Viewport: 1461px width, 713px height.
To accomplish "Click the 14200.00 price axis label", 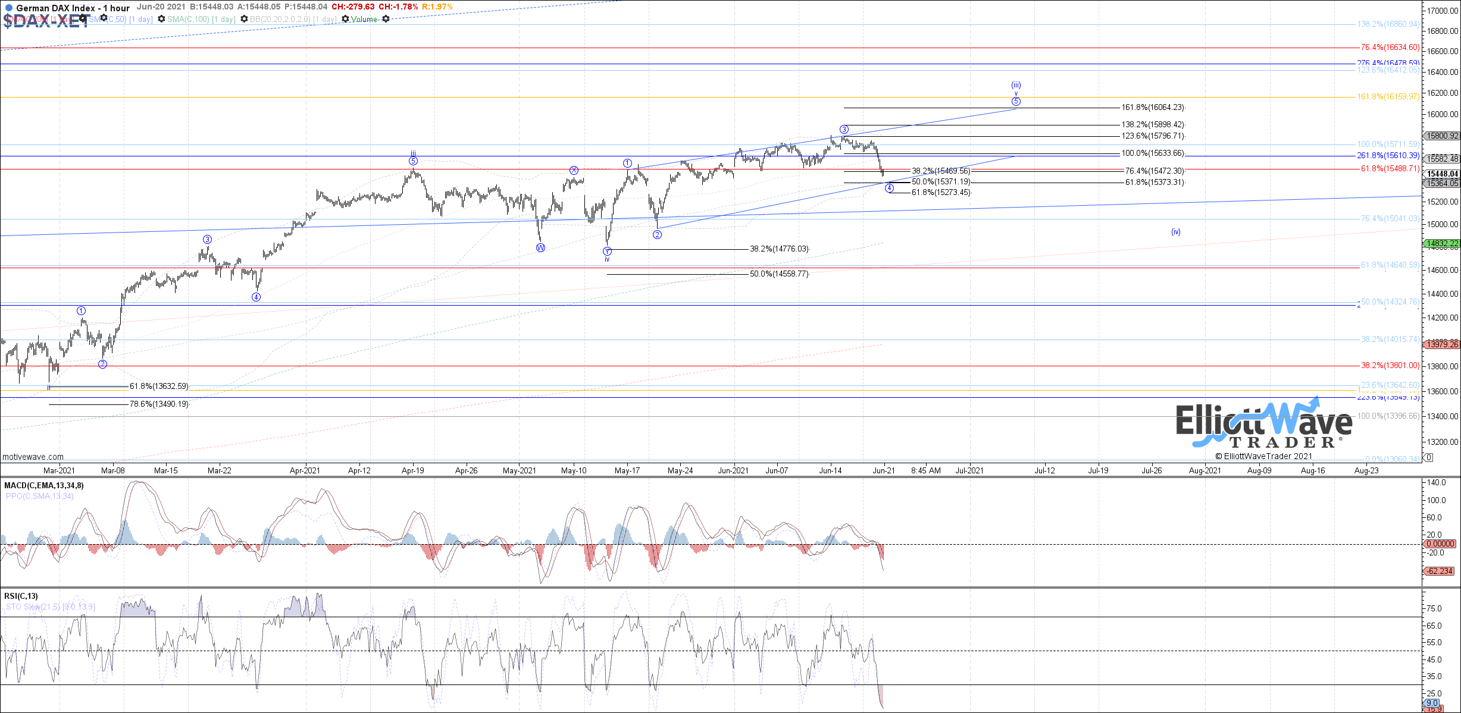I will (1442, 318).
